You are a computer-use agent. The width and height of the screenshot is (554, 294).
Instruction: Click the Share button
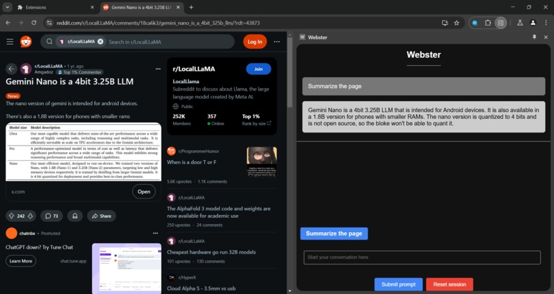coord(102,216)
